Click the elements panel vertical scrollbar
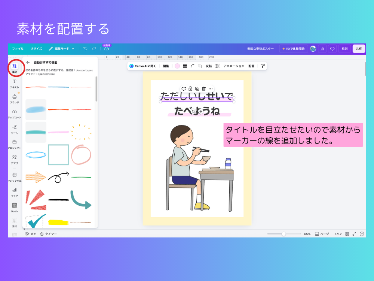374x281 pixels. (96, 89)
